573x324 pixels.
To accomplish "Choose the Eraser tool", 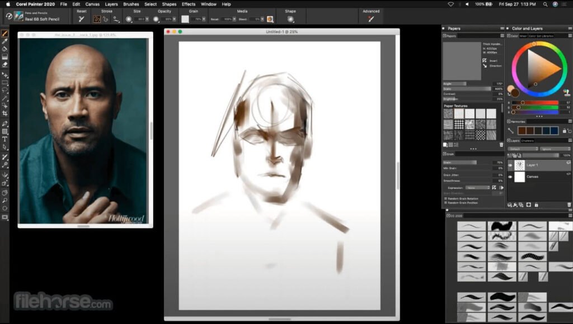I will (4, 65).
